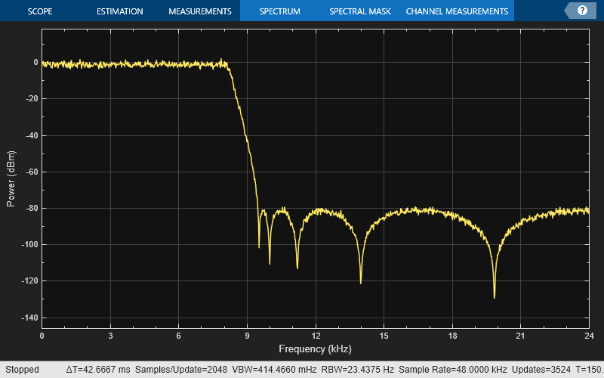Click the Frequency (kHz) axis label
Image resolution: width=604 pixels, height=378 pixels.
315,349
